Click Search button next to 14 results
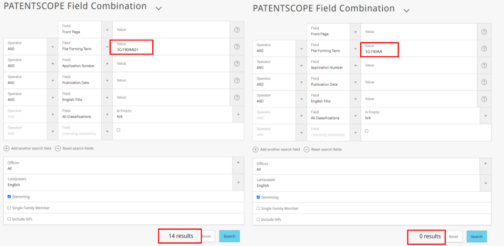 click(x=230, y=236)
